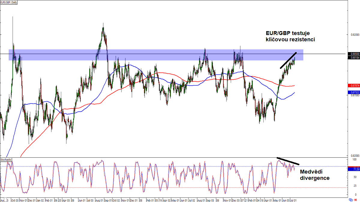The width and height of the screenshot is (360, 202).
Task: Click the Jul 01 date label
Action: (293, 200)
